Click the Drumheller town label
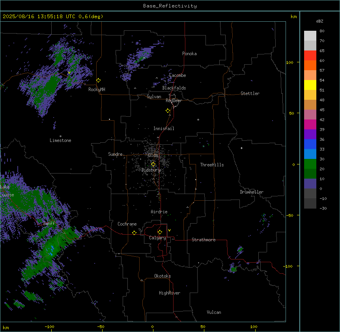Screen dimensions: 340x332 coord(252,192)
